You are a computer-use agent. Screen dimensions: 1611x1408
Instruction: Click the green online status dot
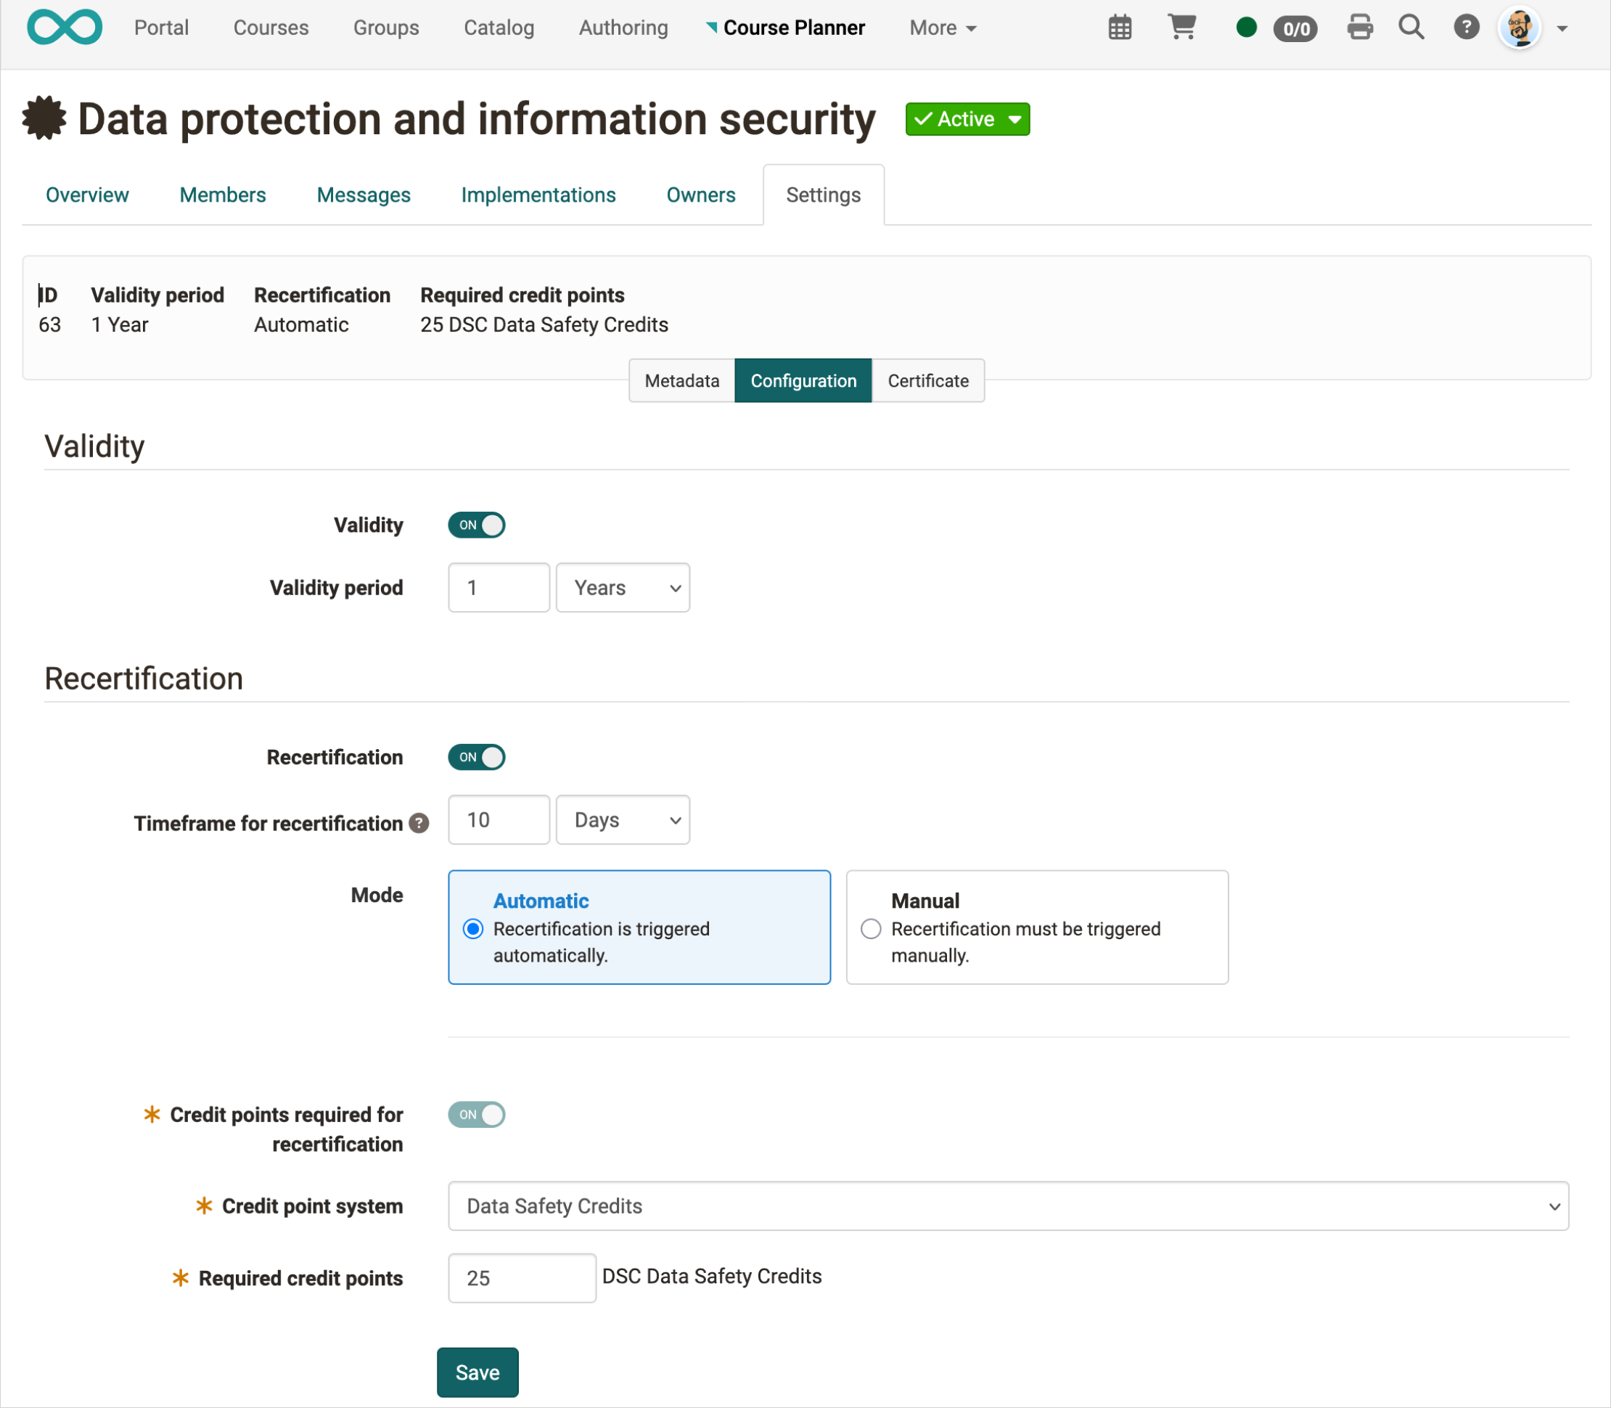tap(1246, 28)
